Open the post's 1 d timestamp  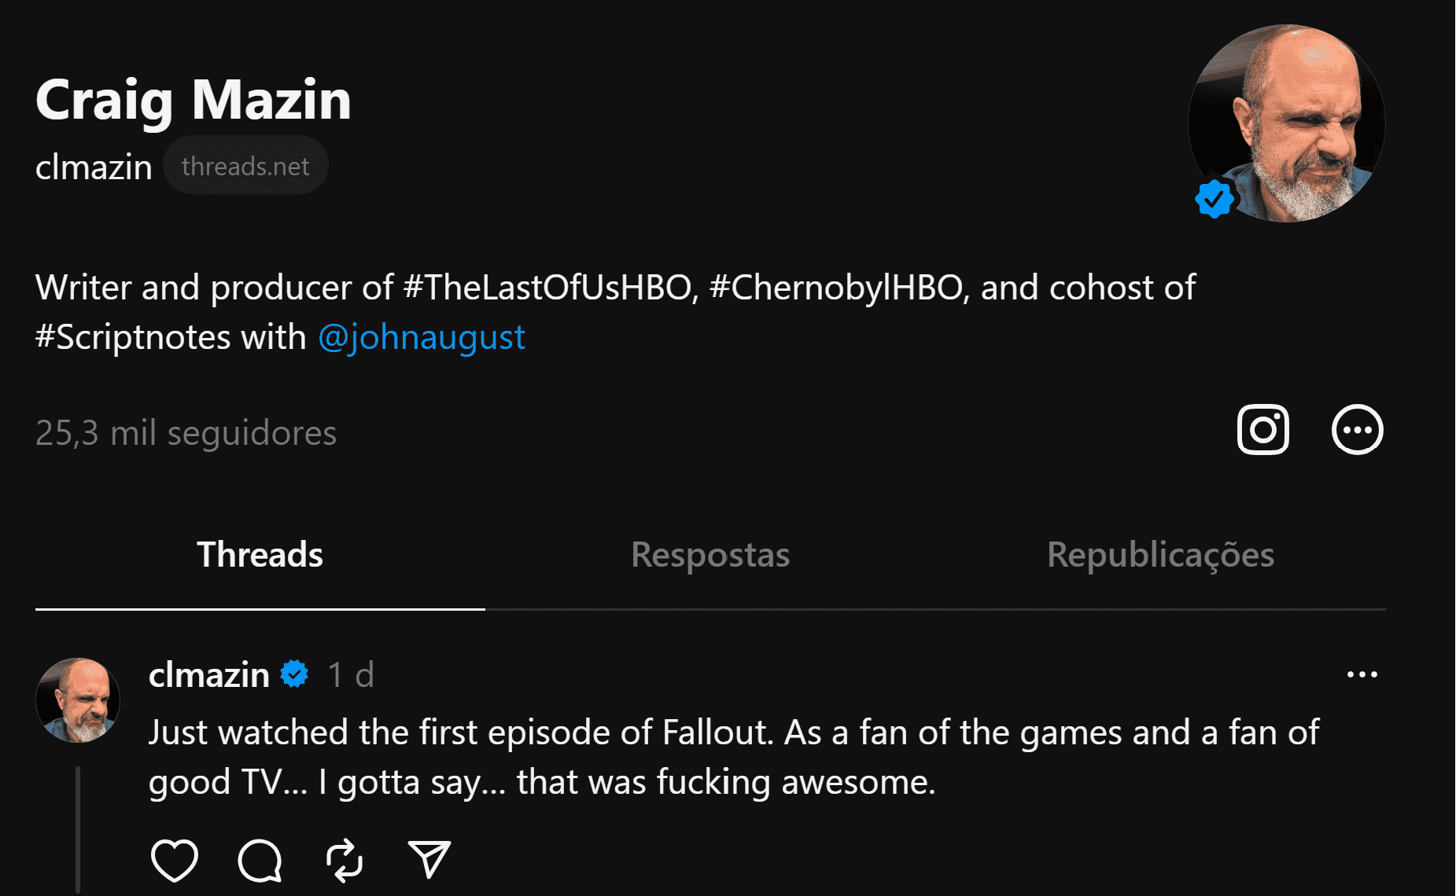coord(351,674)
